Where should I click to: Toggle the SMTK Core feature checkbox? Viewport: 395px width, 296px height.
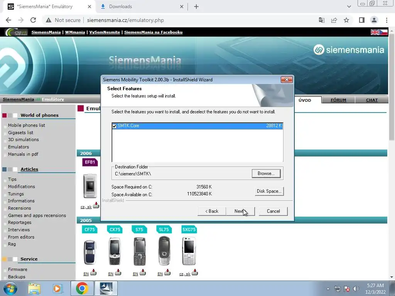[114, 126]
